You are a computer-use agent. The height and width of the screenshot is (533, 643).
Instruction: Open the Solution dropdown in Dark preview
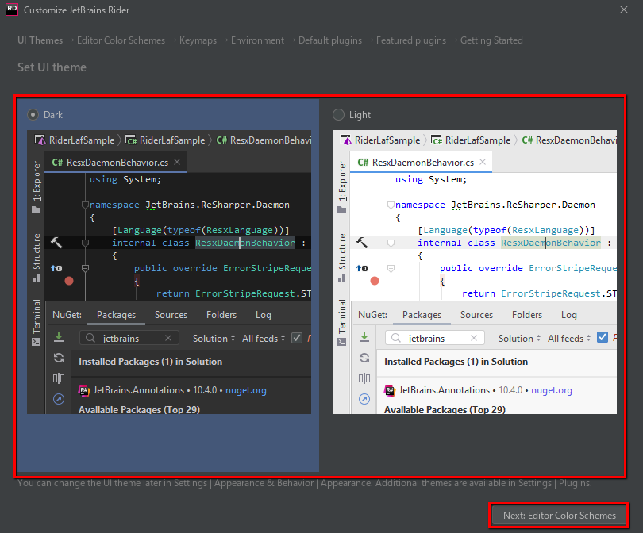[214, 339]
